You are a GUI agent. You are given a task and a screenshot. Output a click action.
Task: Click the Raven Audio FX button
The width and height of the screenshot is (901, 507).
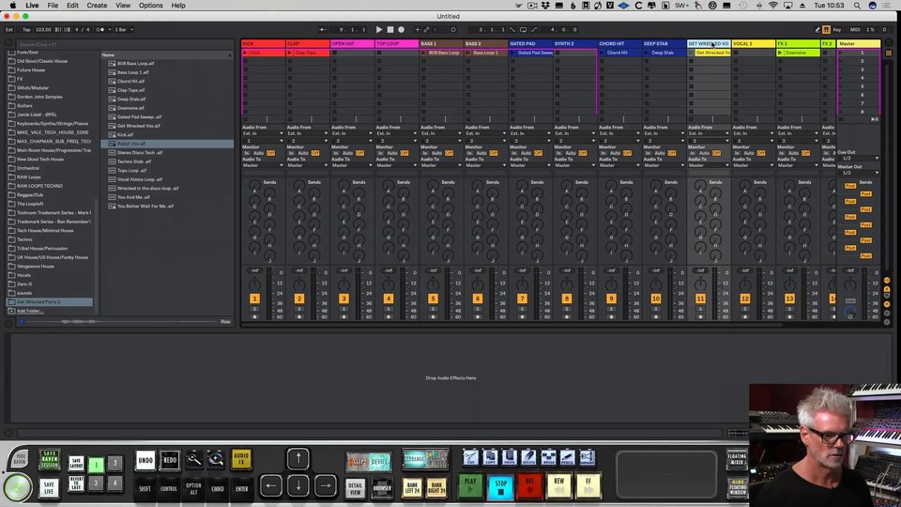[x=241, y=459]
